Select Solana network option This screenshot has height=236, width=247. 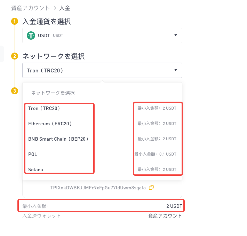(x=35, y=170)
